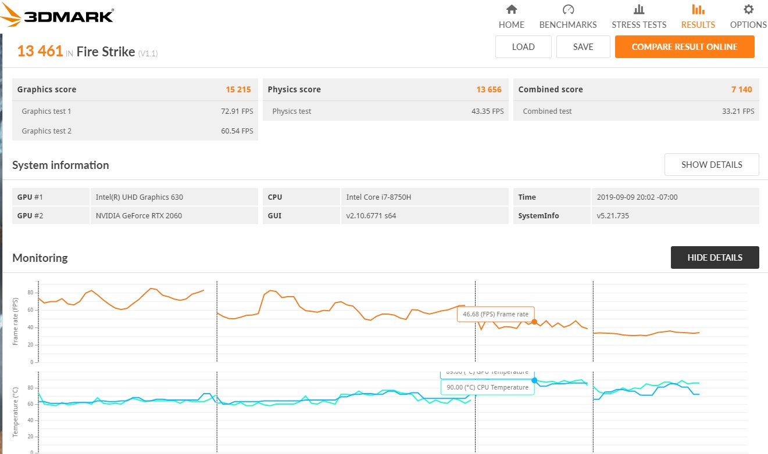Click blue temperature data point marker

(x=534, y=380)
